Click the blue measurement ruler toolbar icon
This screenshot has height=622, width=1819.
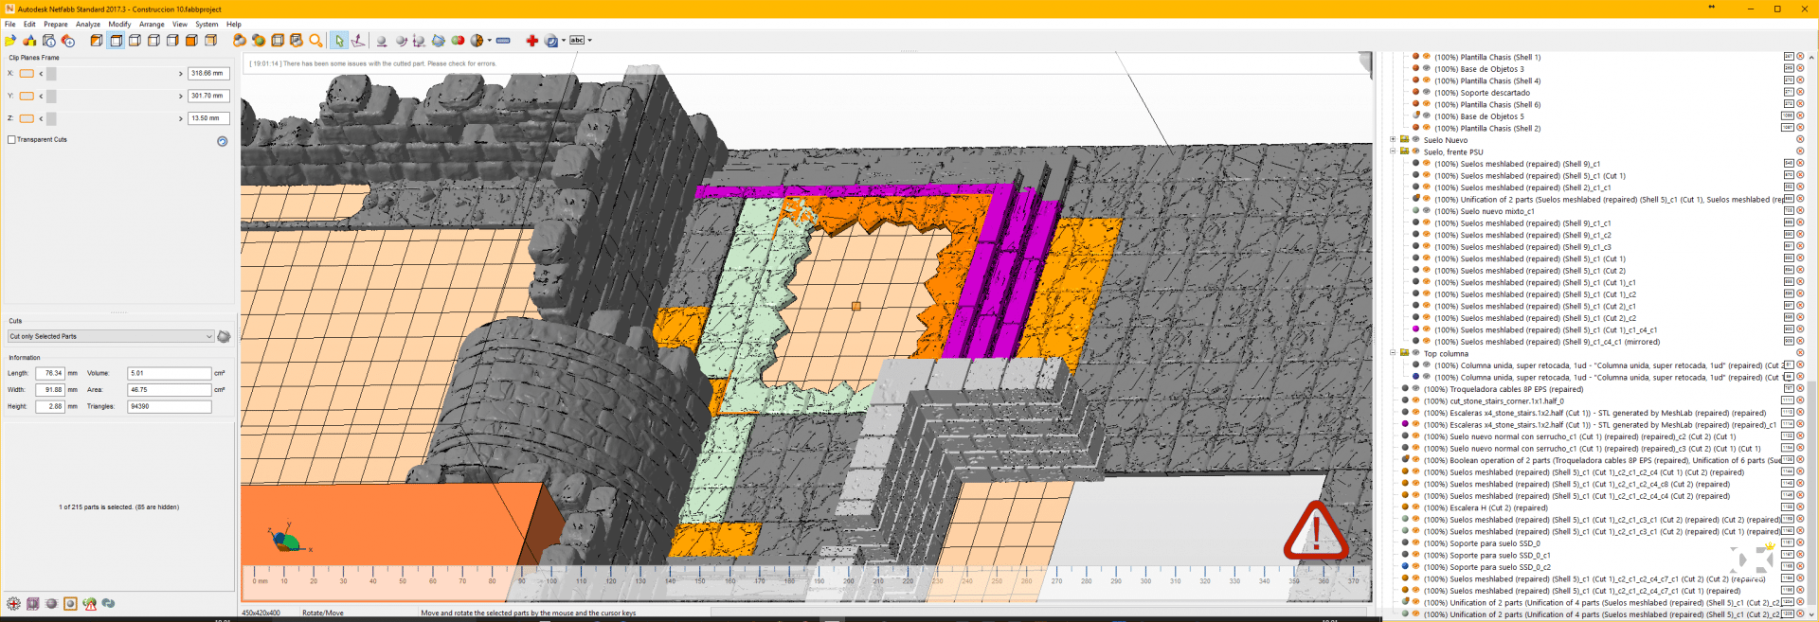coord(503,41)
